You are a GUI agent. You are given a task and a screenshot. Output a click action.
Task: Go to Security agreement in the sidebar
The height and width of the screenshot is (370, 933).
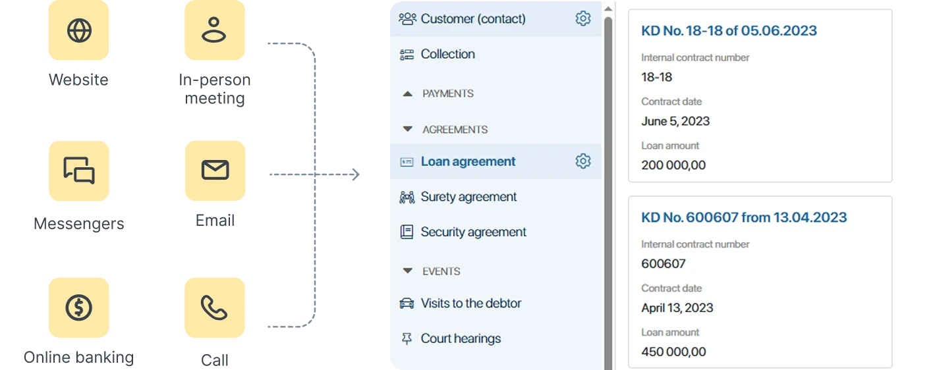pyautogui.click(x=473, y=232)
